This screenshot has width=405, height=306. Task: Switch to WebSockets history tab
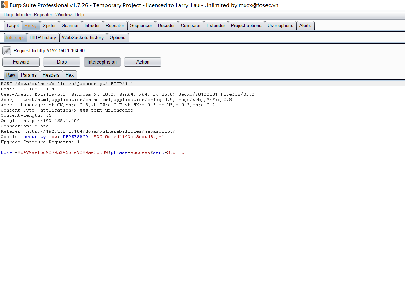pyautogui.click(x=83, y=38)
